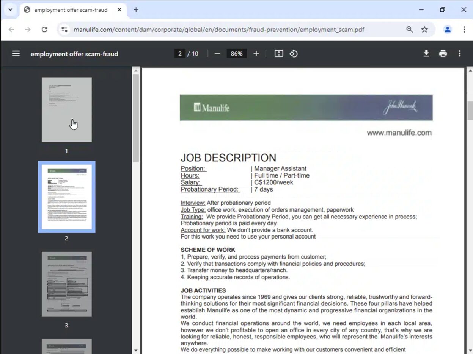Screen dimensions: 473x354
Task: Navigate back with the back arrow
Action: pos(11,29)
